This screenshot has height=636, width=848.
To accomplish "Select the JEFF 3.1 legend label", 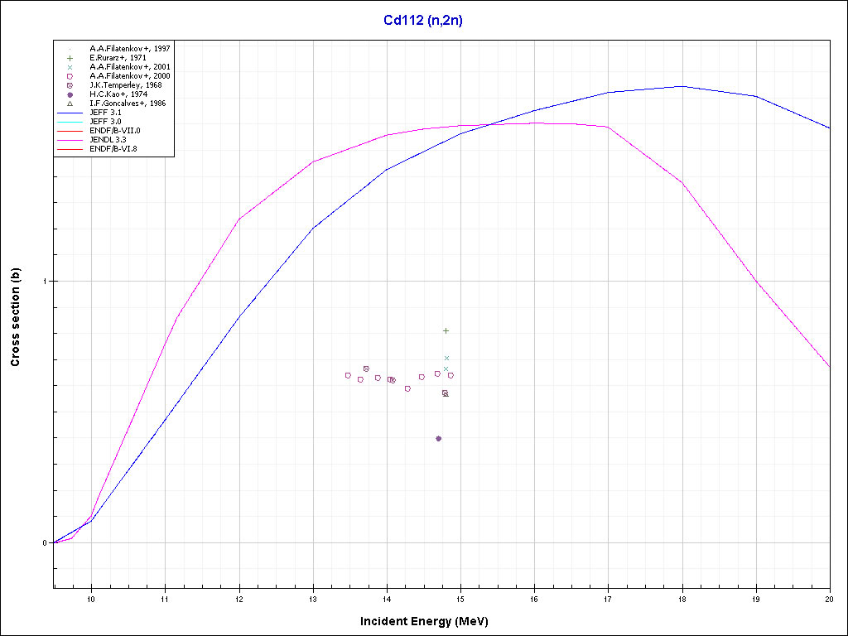I will point(105,112).
